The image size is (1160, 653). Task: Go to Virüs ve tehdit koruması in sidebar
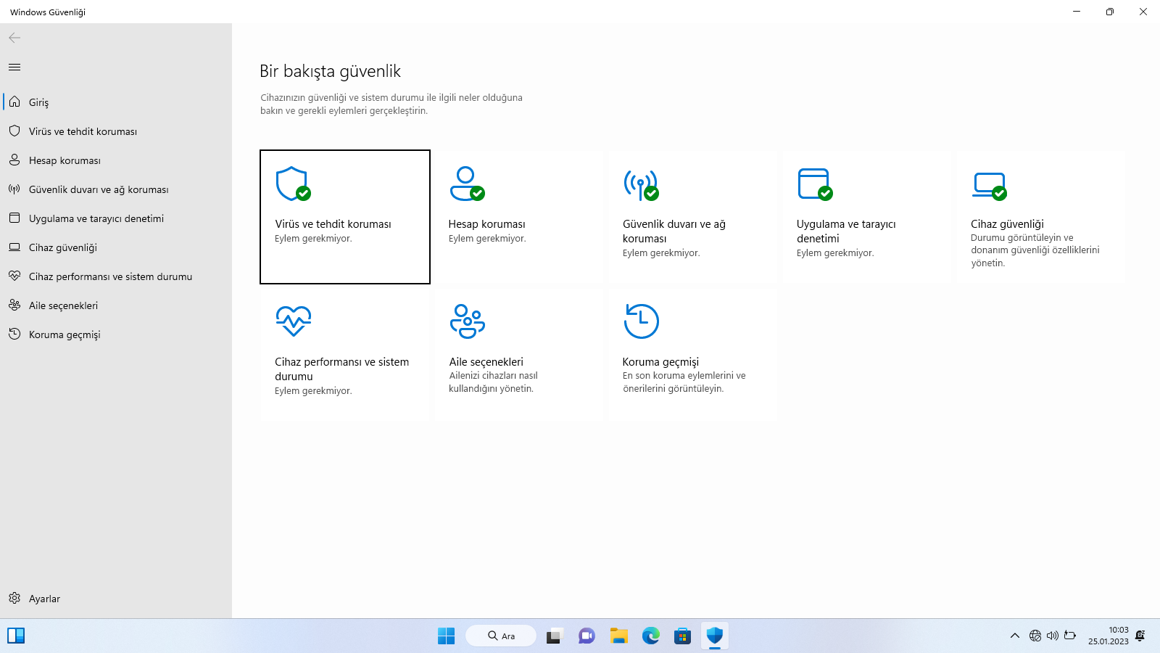tap(83, 131)
